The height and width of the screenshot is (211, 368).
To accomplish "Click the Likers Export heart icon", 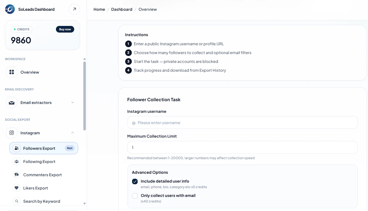I will [x=17, y=188].
